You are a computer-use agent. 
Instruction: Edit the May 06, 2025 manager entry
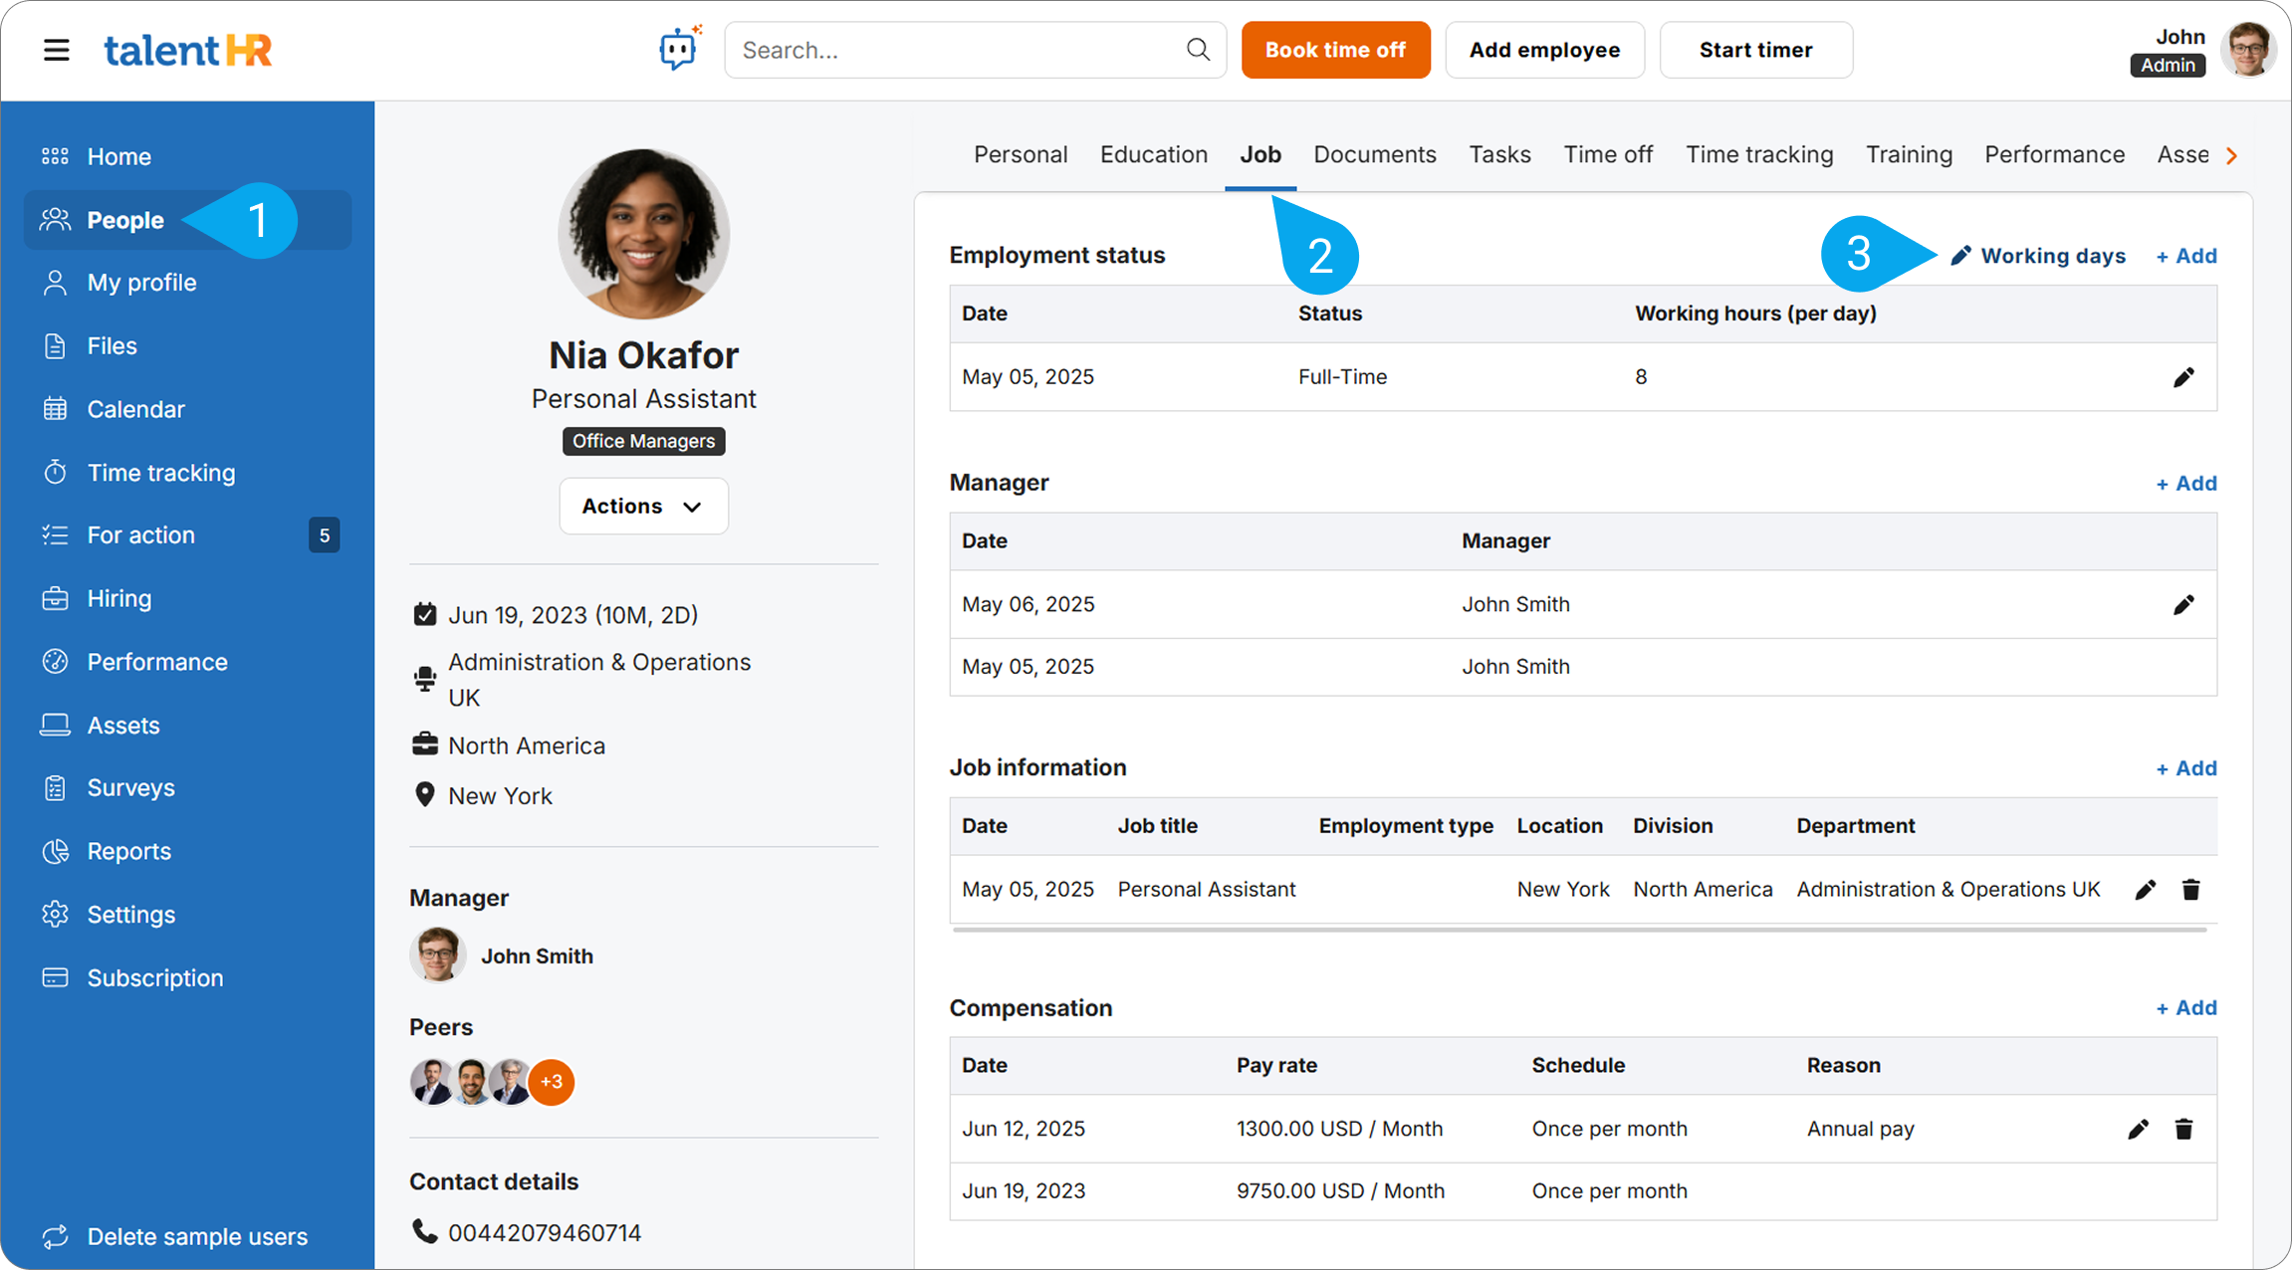(2182, 605)
